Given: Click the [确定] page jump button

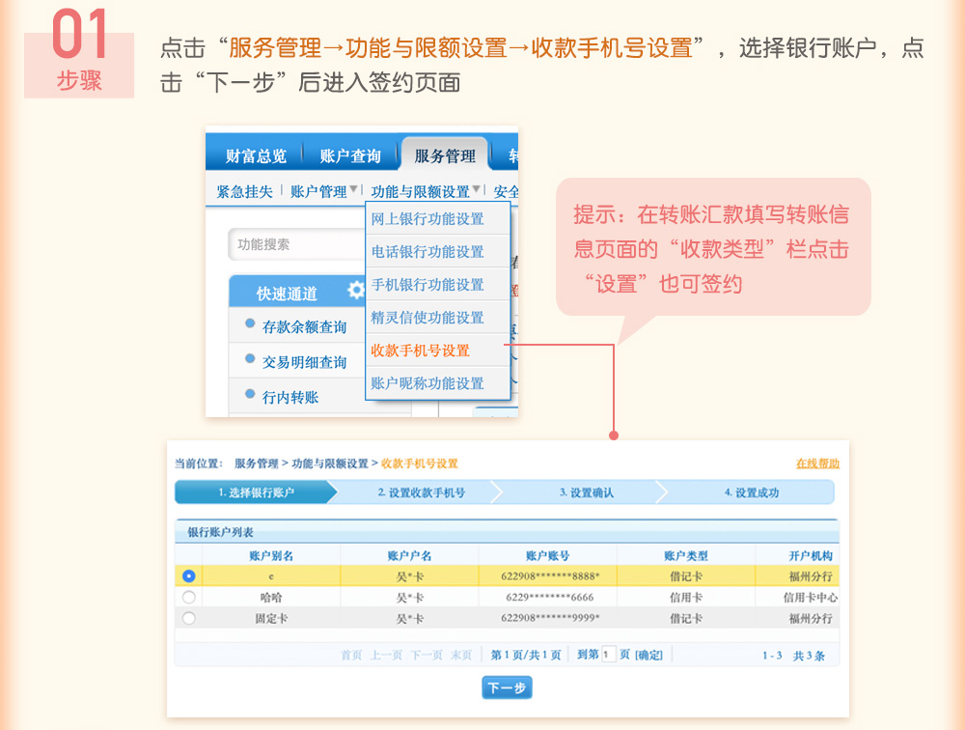Looking at the screenshot, I should (x=648, y=655).
